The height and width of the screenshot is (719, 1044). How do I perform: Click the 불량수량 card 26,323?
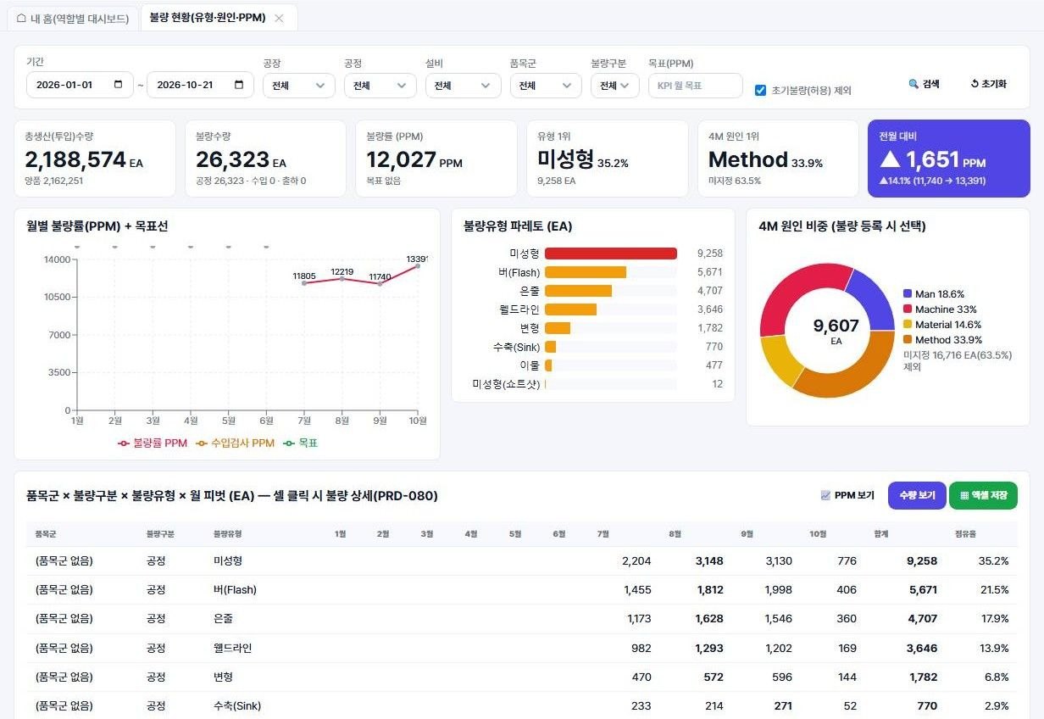tap(266, 159)
